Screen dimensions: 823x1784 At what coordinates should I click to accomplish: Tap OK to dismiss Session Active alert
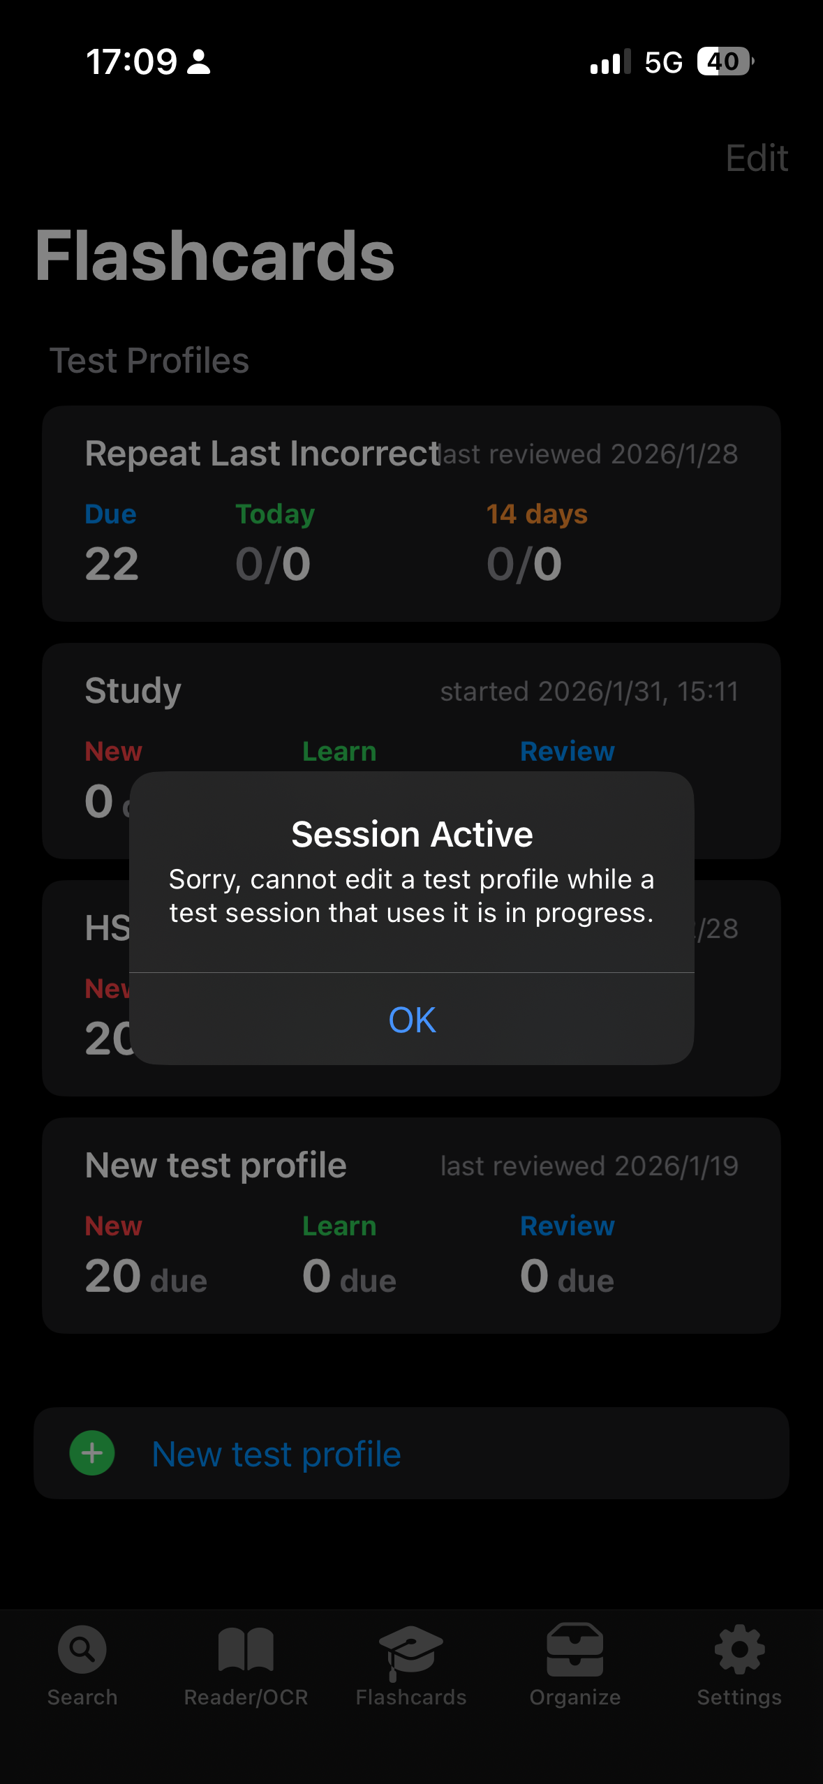coord(412,1020)
